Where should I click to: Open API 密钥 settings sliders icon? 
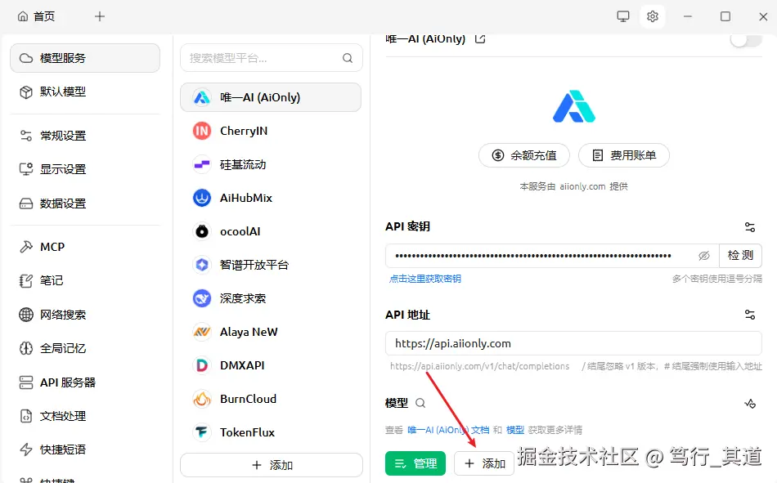[750, 227]
